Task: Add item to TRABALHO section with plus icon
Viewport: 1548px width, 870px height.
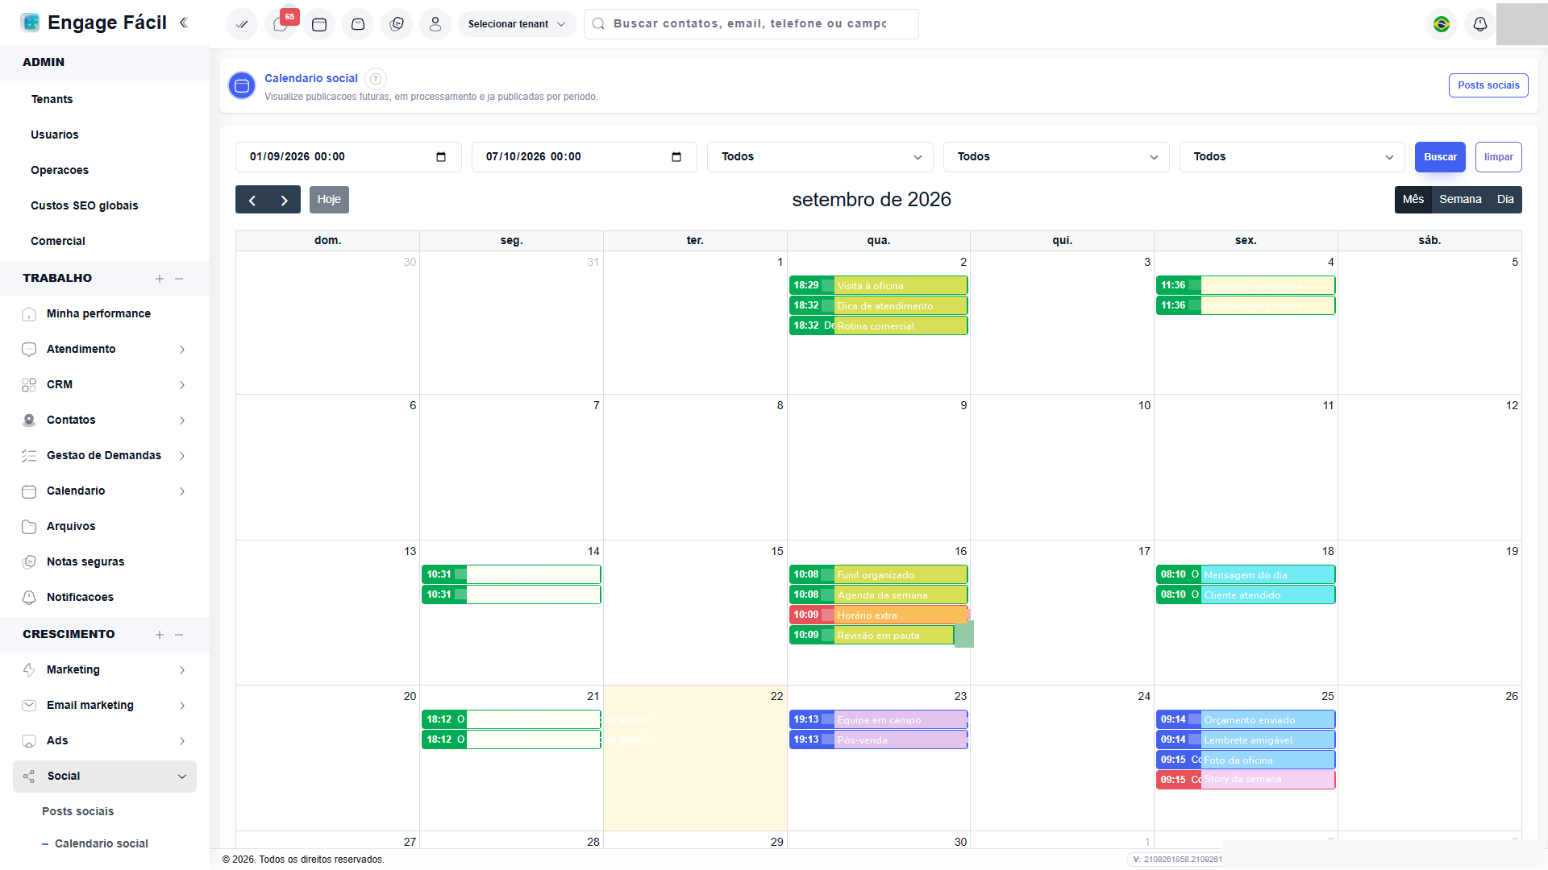Action: [x=160, y=279]
